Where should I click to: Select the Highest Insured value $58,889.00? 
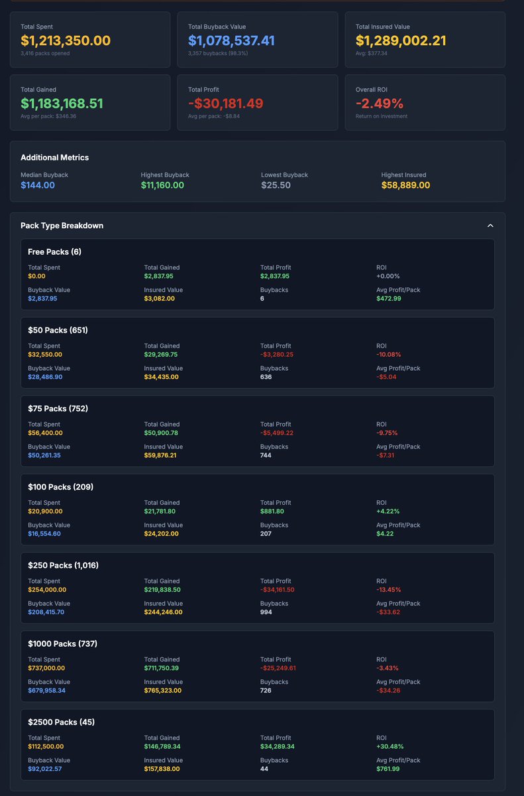[405, 185]
